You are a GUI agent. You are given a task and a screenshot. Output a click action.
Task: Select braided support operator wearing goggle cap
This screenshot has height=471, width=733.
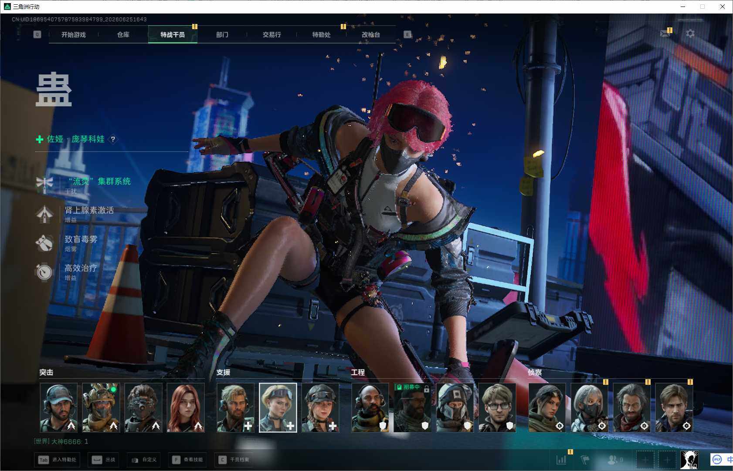click(x=320, y=408)
